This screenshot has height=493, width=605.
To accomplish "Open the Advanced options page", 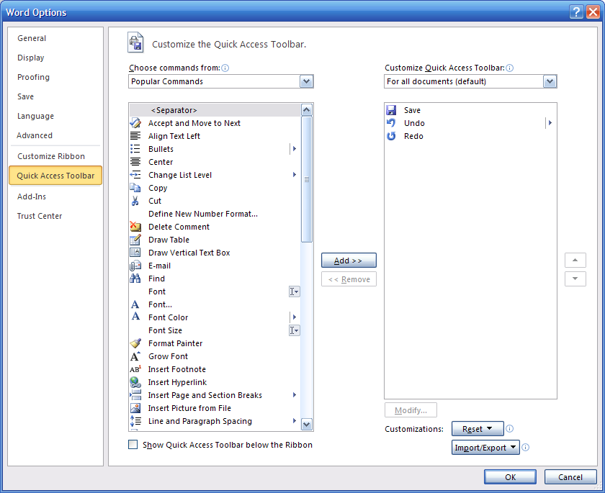I will coord(55,135).
